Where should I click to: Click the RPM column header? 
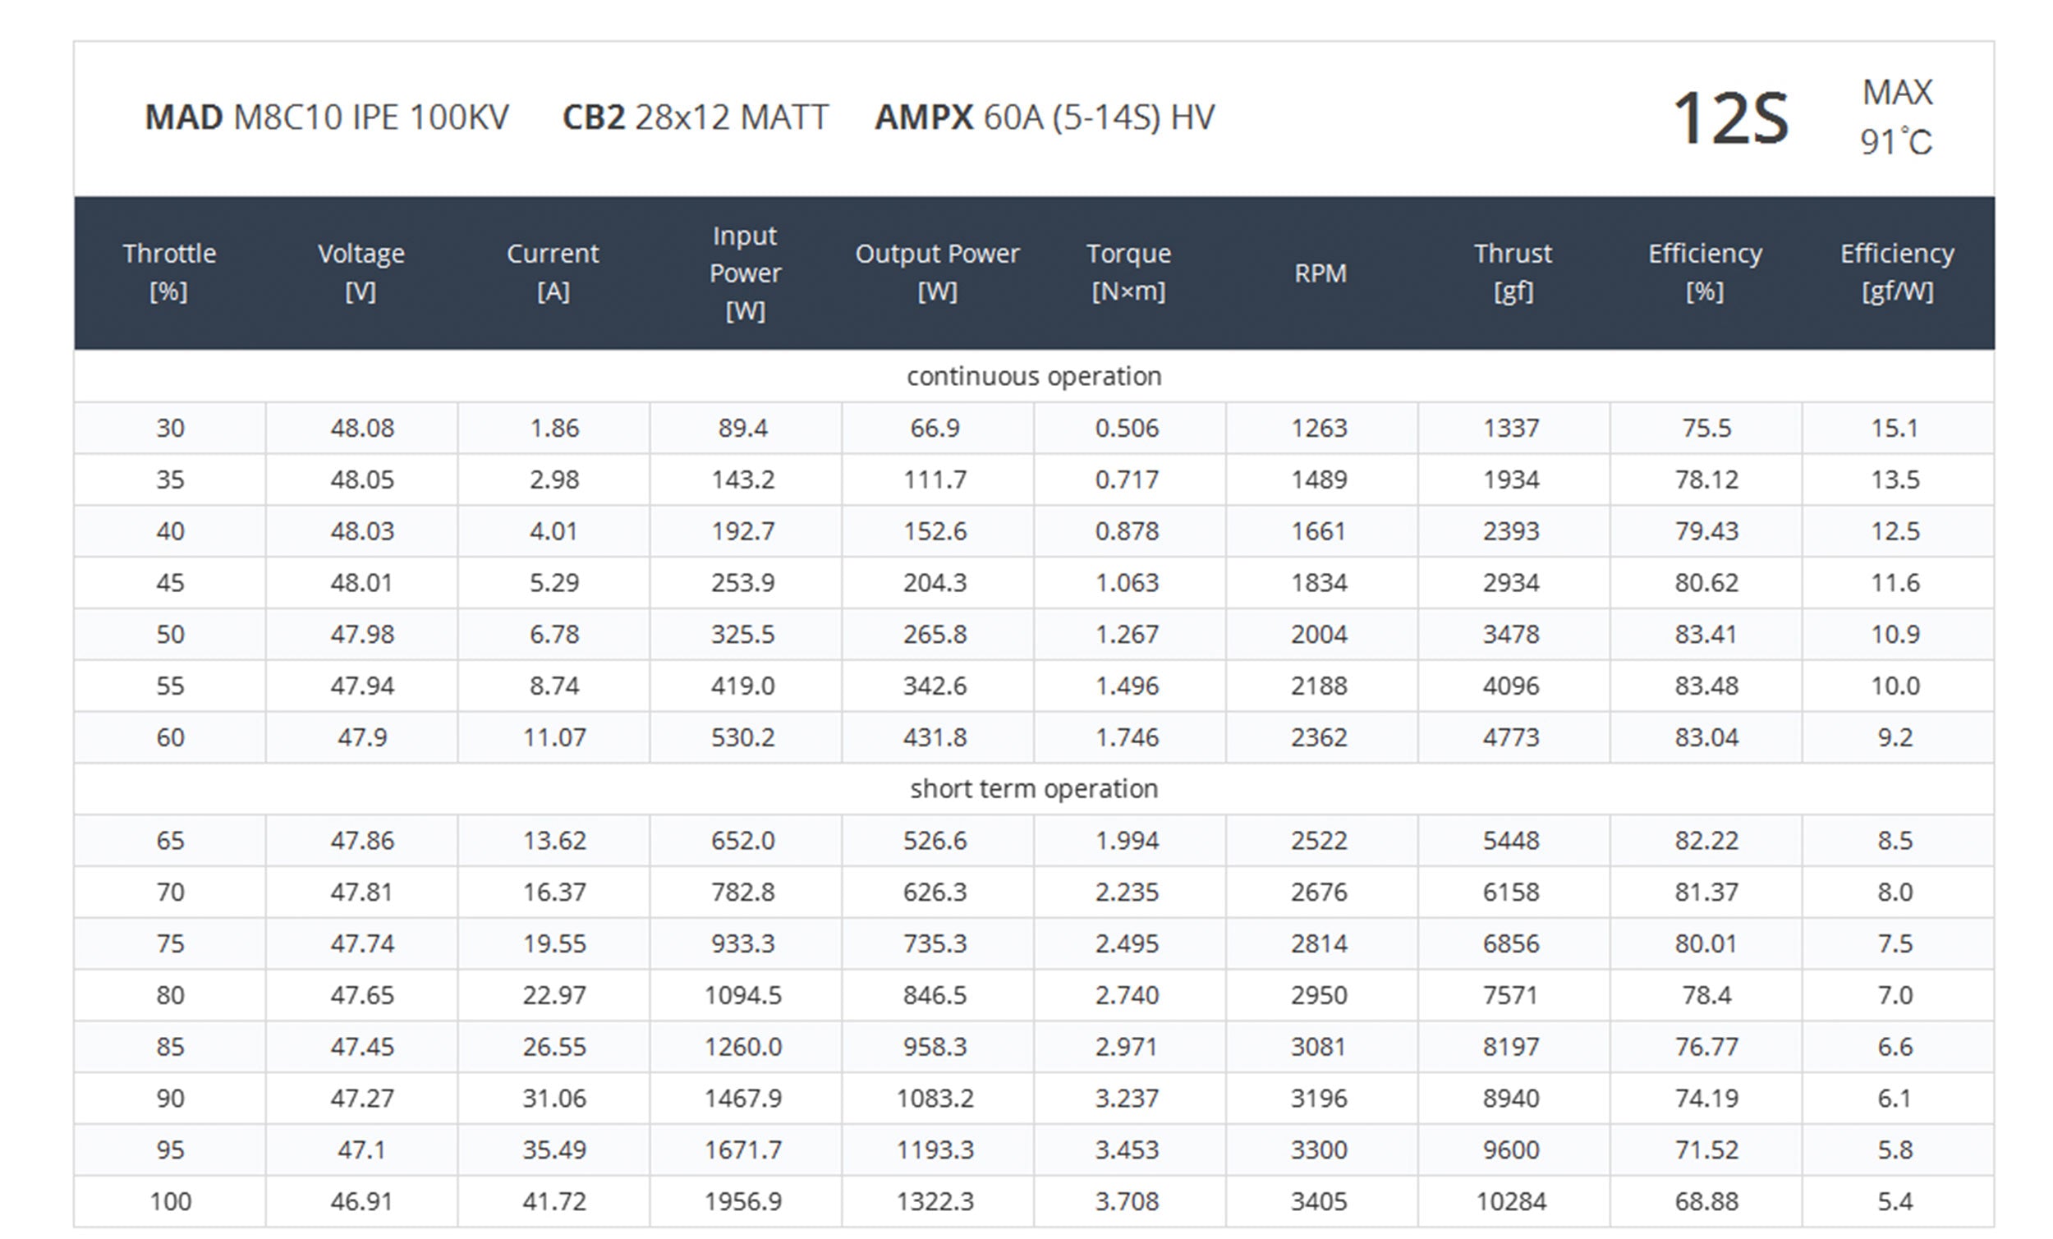tap(1320, 273)
